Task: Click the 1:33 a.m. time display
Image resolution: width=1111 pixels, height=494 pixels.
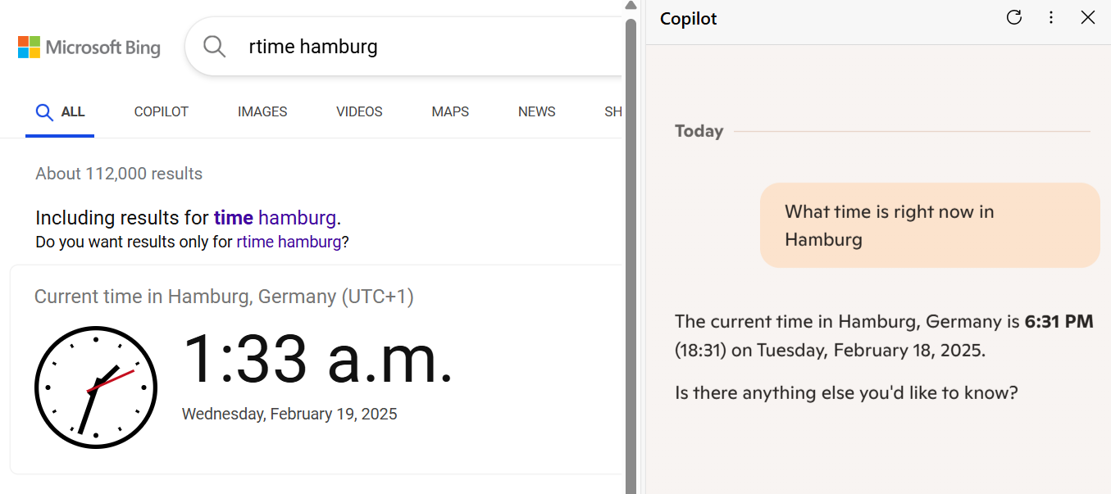Action: 317,360
